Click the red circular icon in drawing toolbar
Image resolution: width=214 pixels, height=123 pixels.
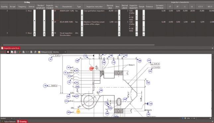point(8,52)
